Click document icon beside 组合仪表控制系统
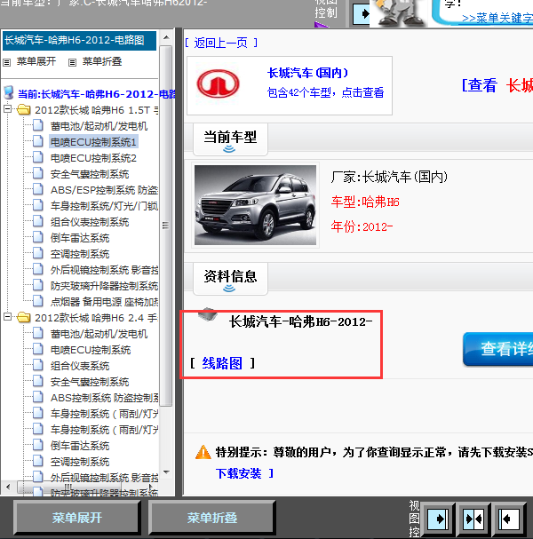The image size is (533, 539). pos(38,221)
